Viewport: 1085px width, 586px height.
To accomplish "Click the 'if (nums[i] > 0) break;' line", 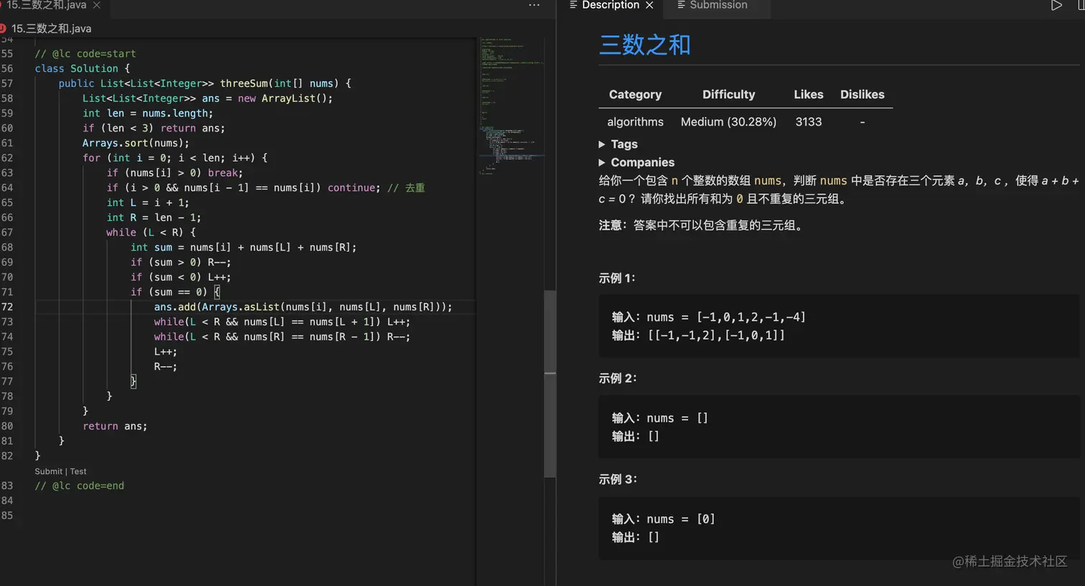I will click(x=174, y=173).
